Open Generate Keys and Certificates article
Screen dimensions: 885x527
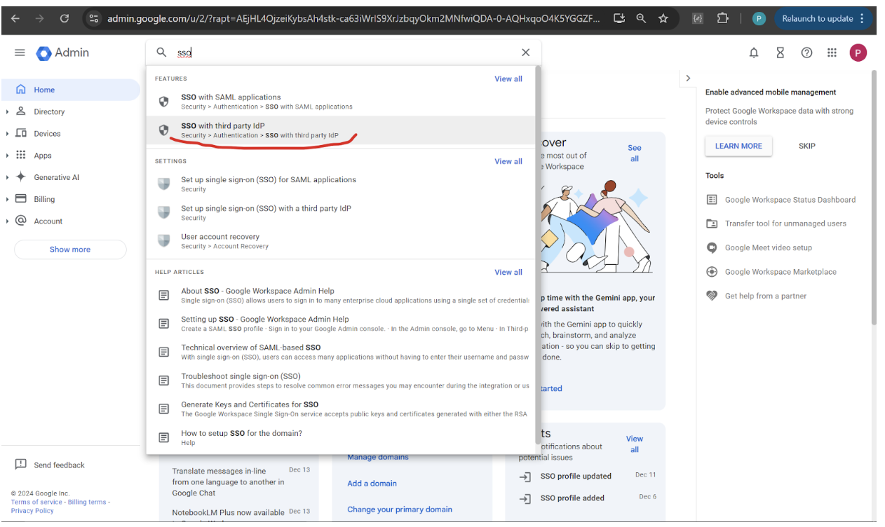point(341,409)
